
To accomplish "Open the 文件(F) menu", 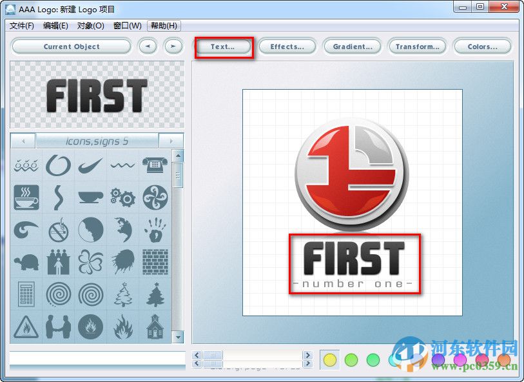I will pyautogui.click(x=22, y=26).
